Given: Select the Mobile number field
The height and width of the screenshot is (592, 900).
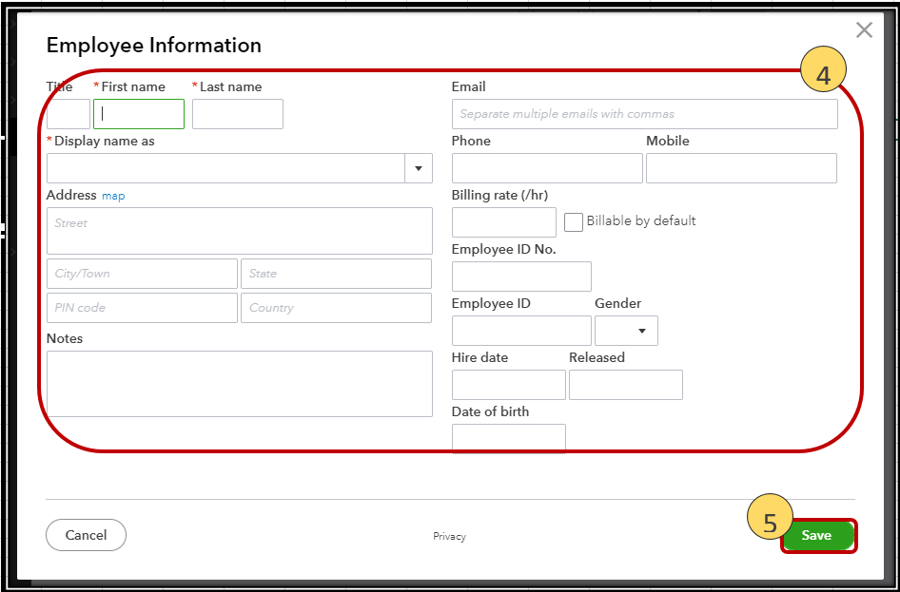Looking at the screenshot, I should pos(741,168).
